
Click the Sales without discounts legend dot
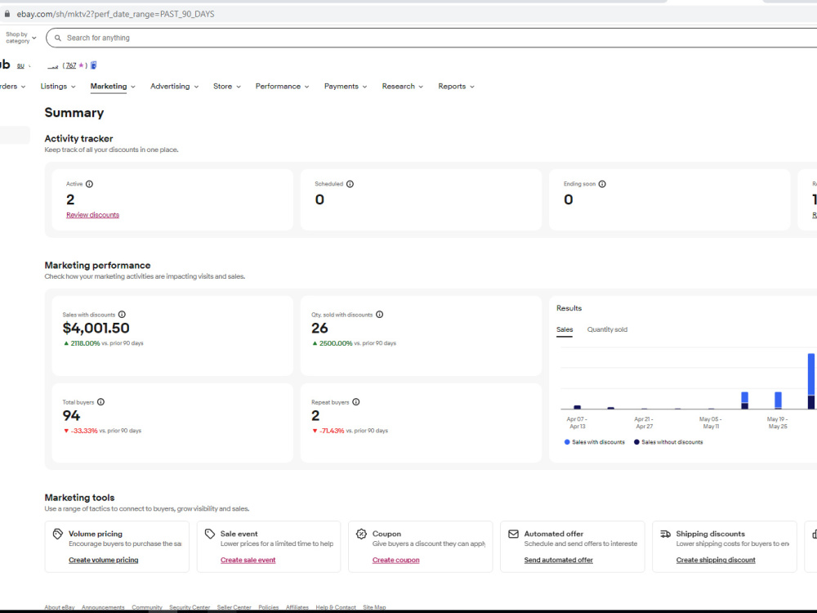(x=636, y=442)
